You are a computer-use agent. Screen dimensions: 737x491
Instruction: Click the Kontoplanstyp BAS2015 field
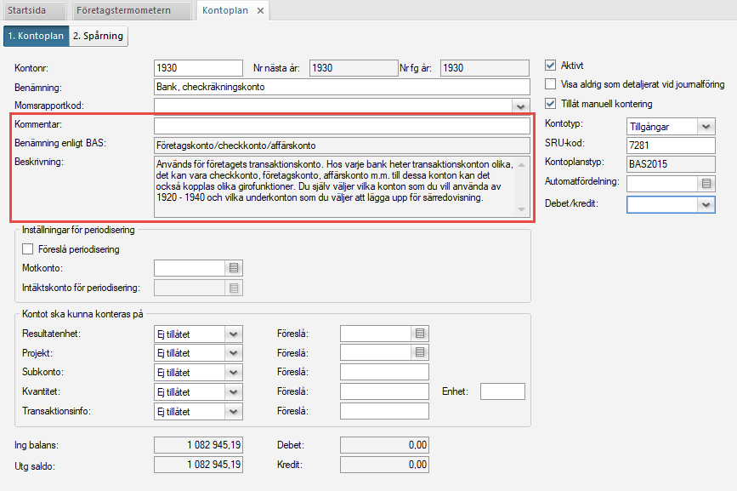pos(671,164)
